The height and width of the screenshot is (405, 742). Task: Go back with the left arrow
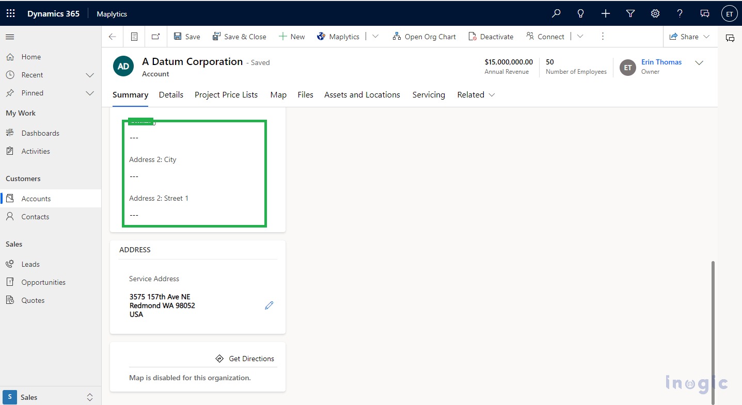(x=113, y=37)
